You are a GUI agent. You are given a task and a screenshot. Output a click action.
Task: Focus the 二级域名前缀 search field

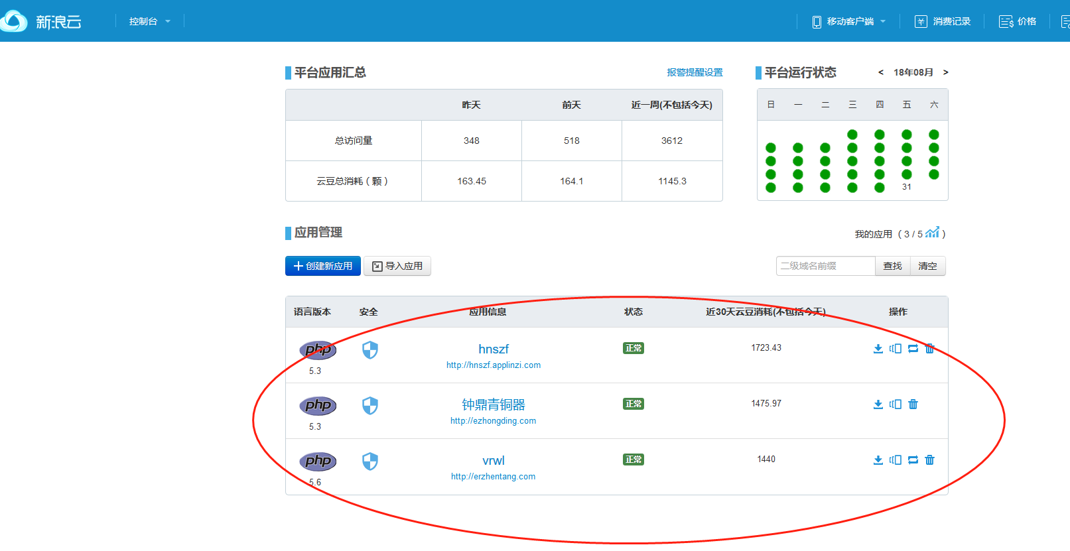point(825,266)
